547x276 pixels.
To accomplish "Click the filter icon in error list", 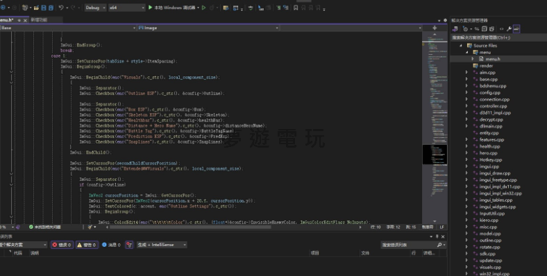I will tap(129, 245).
